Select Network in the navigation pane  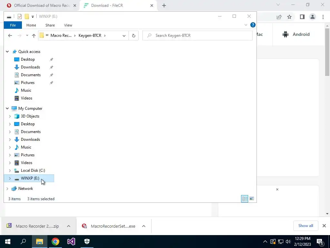point(25,189)
